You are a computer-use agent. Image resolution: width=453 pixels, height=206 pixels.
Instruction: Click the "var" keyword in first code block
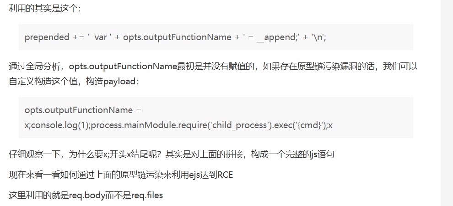coord(101,37)
